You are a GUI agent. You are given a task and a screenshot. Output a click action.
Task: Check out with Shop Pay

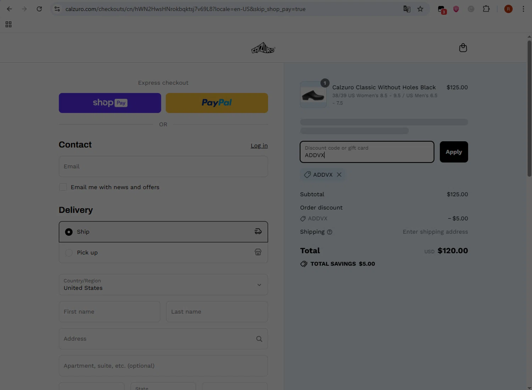(110, 103)
